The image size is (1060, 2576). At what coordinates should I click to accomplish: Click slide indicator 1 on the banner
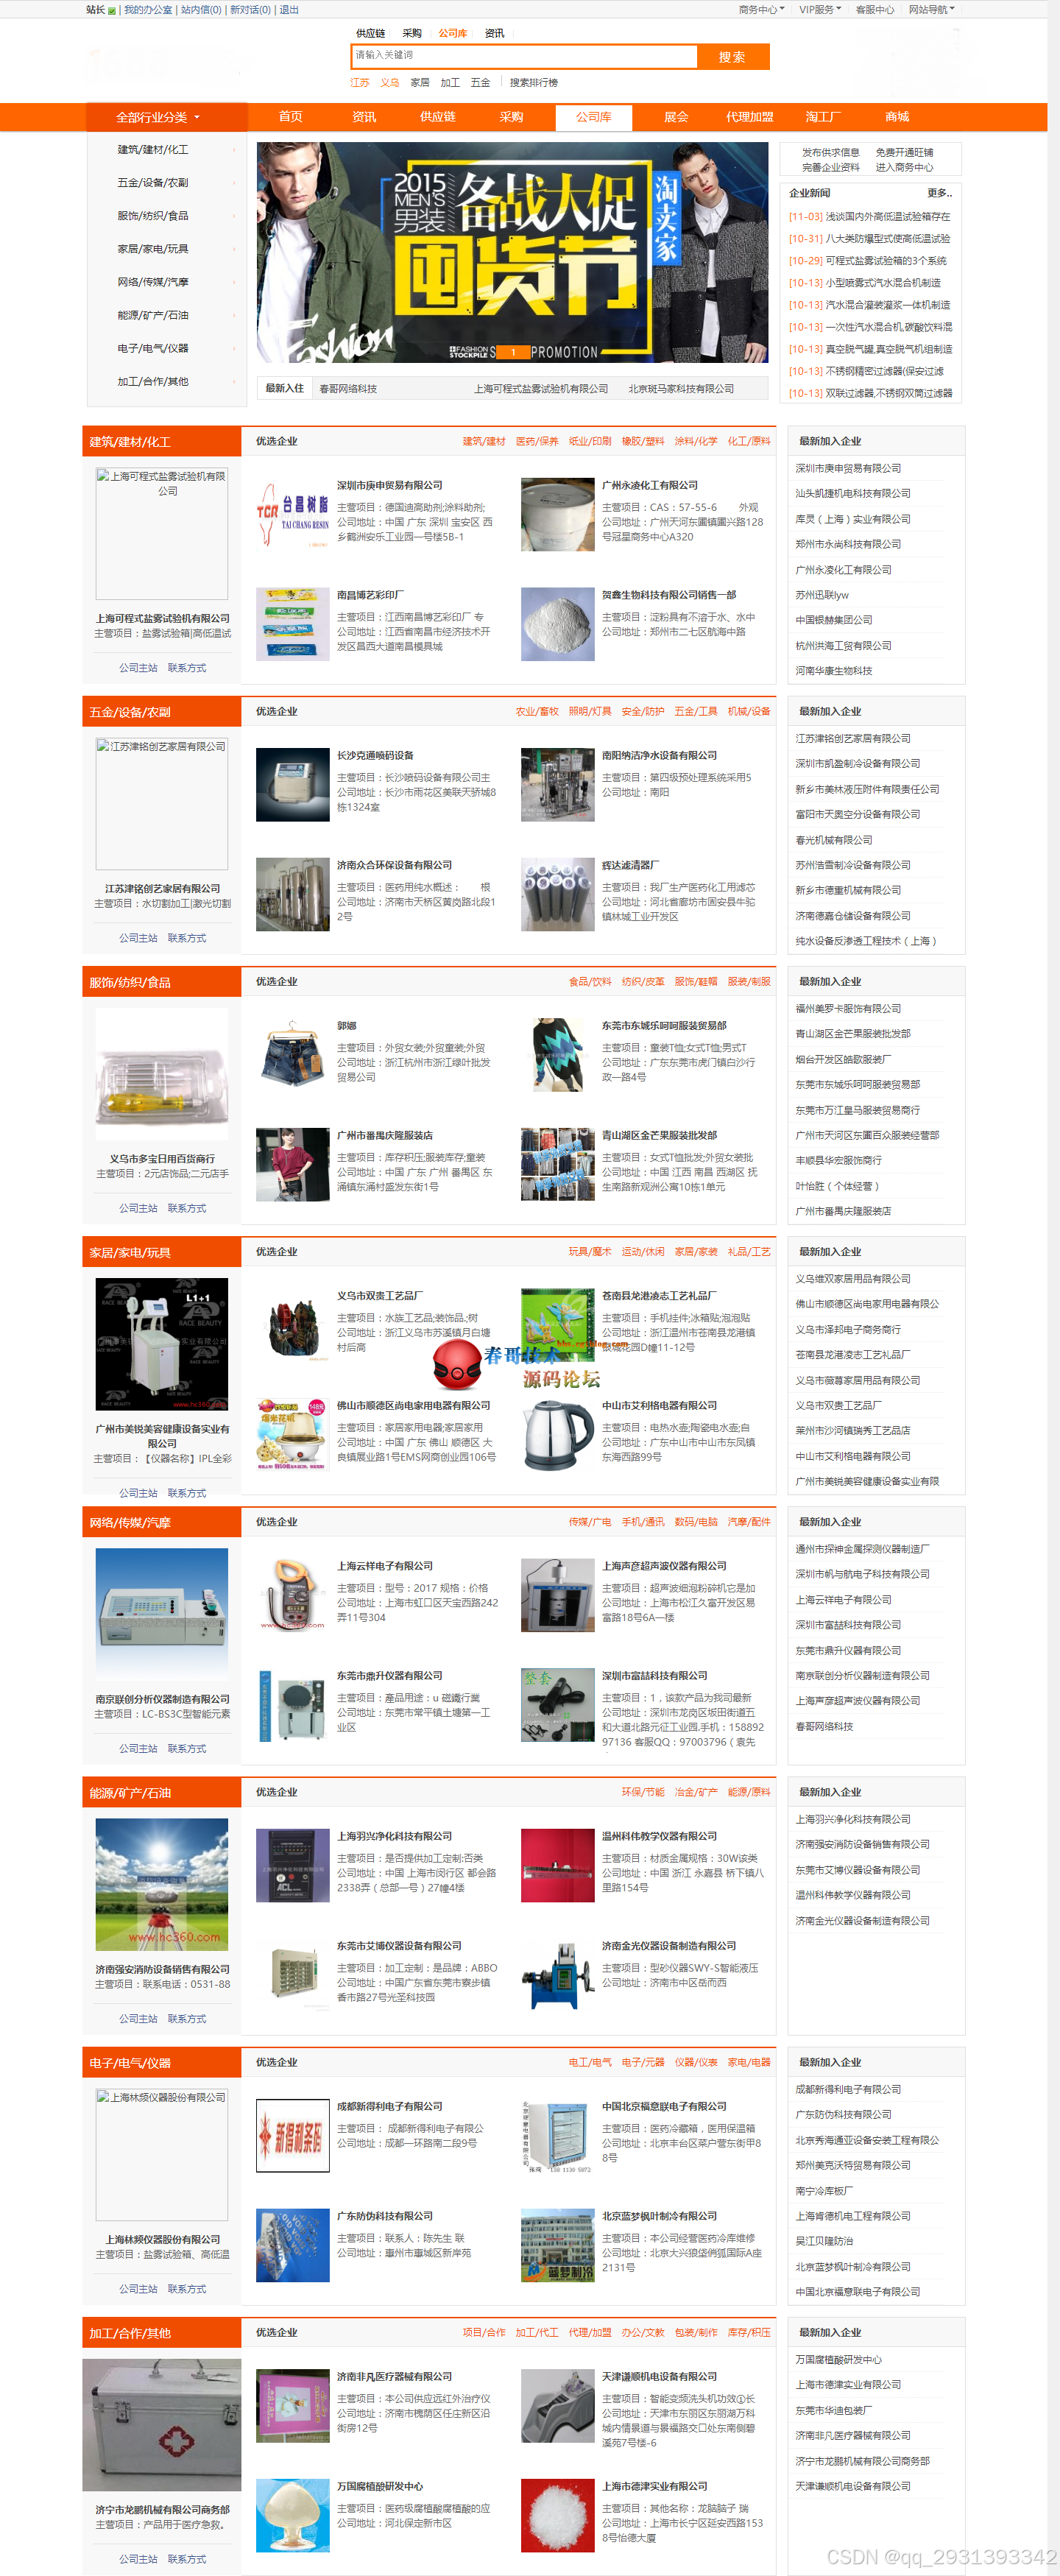click(513, 352)
